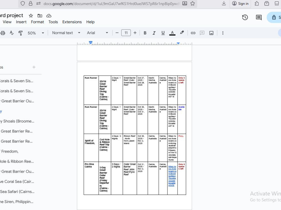
Task: Insert an image toolbar icon
Action: click(211, 33)
